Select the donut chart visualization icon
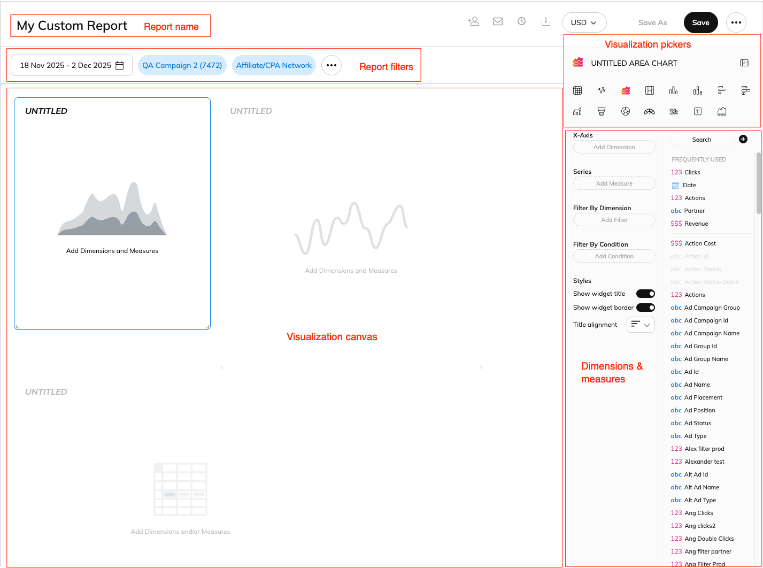 [x=626, y=111]
